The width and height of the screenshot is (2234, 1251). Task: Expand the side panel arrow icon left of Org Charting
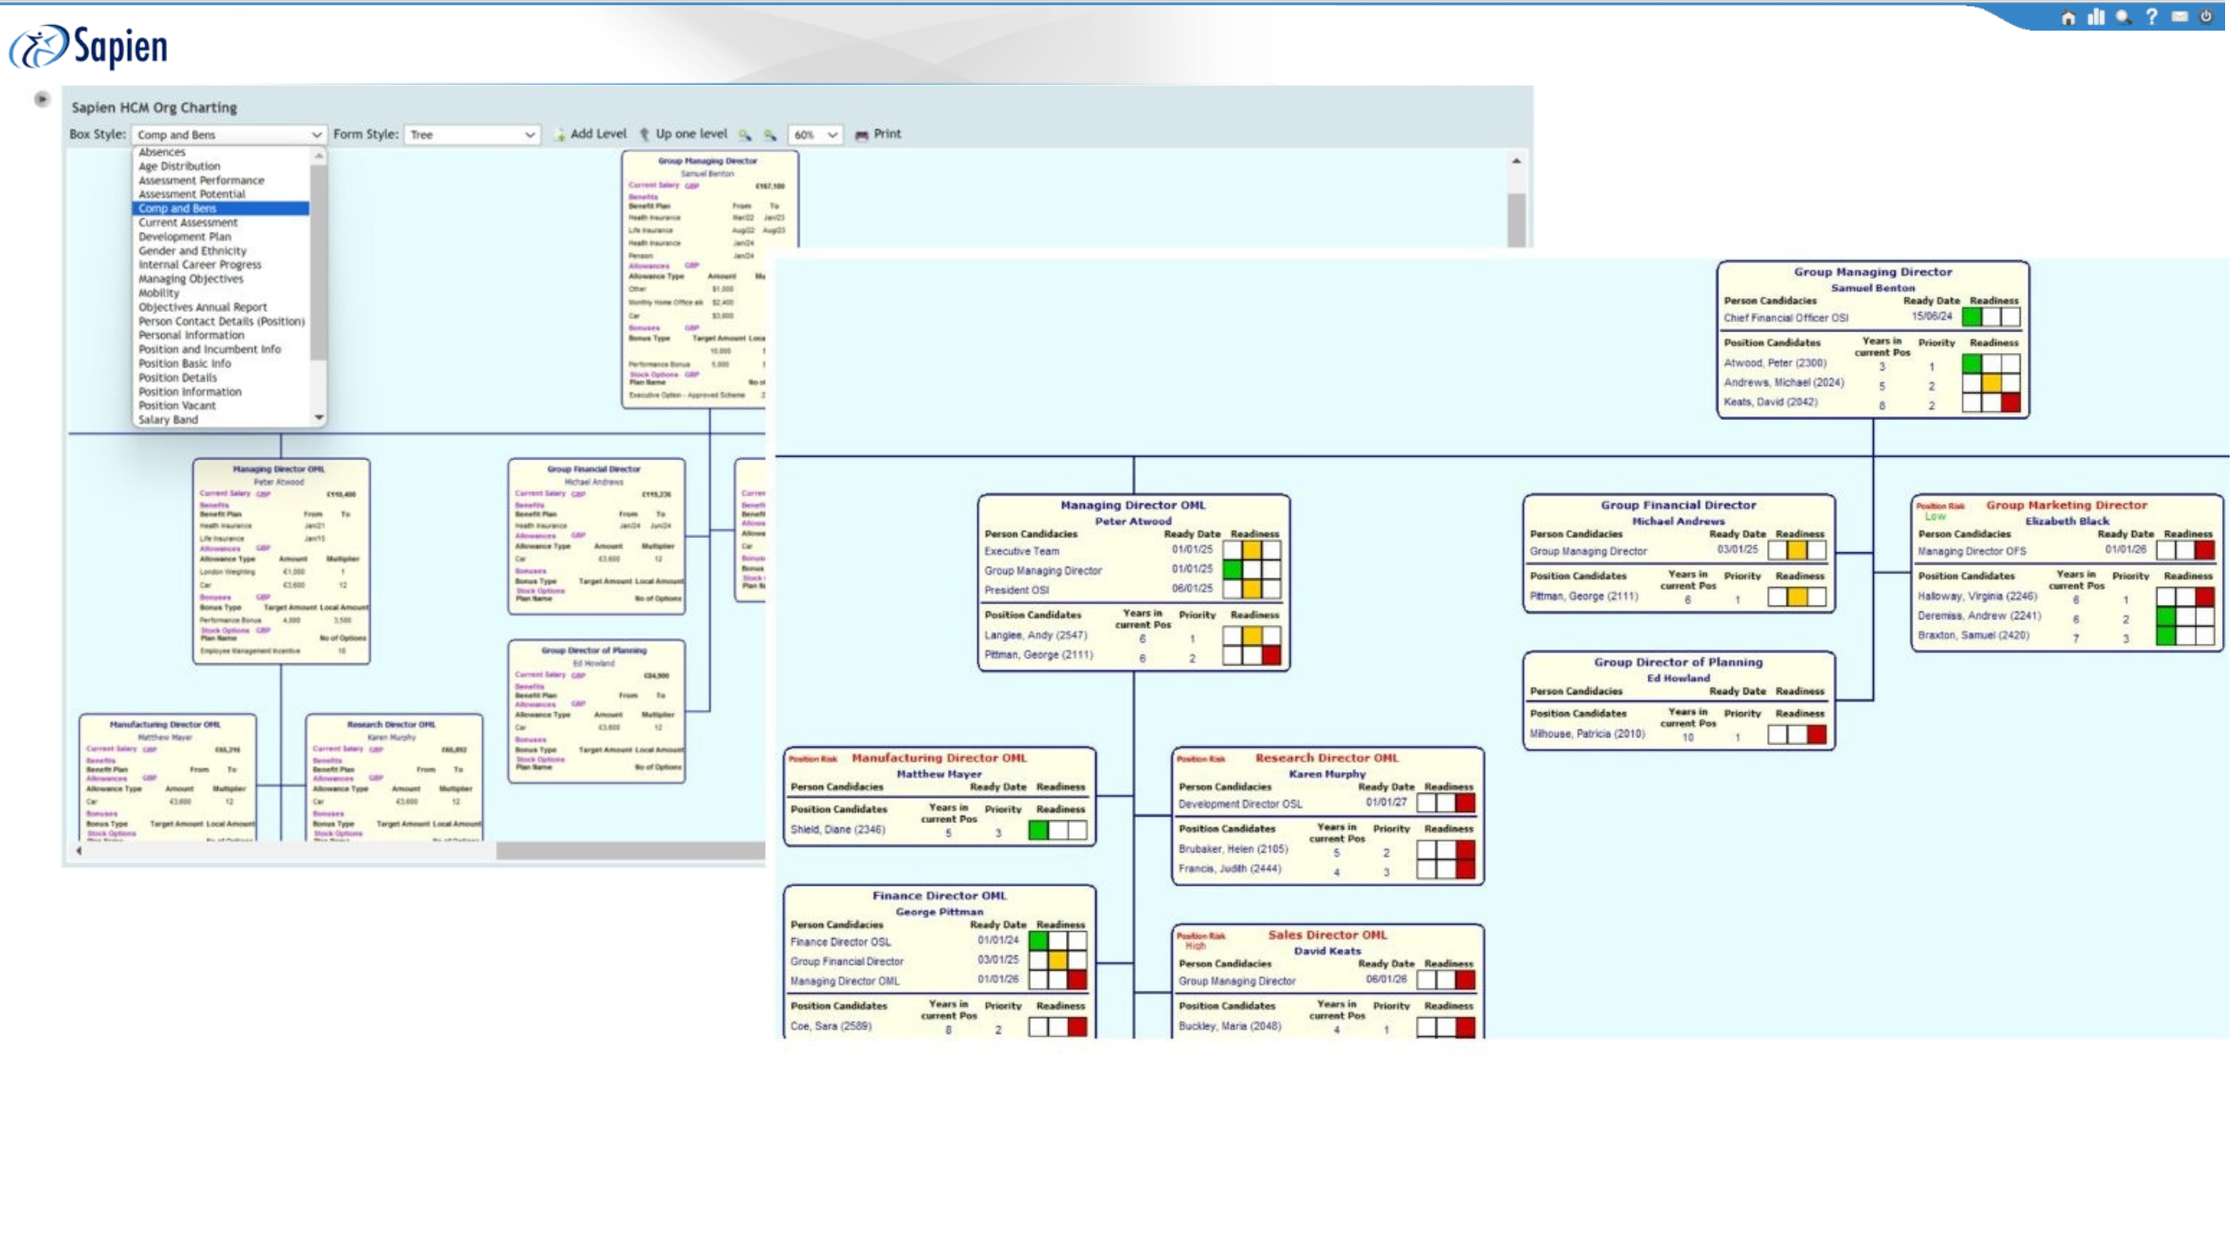(41, 99)
